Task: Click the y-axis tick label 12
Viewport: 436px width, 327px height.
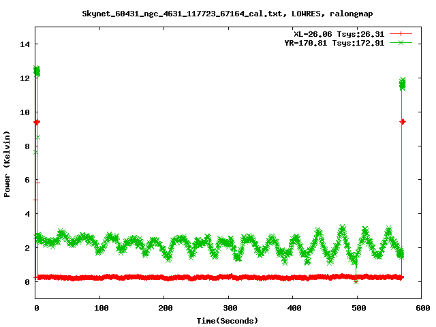Action: tap(25, 78)
